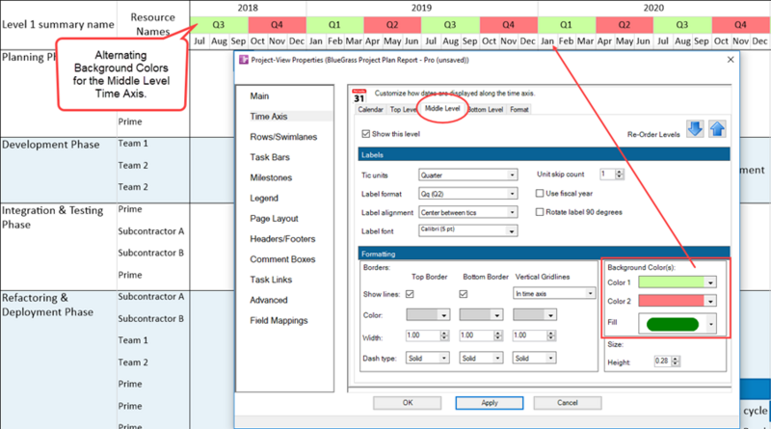The width and height of the screenshot is (771, 429).
Task: Enable Rotate label 90 degrees checkbox
Action: pyautogui.click(x=540, y=212)
